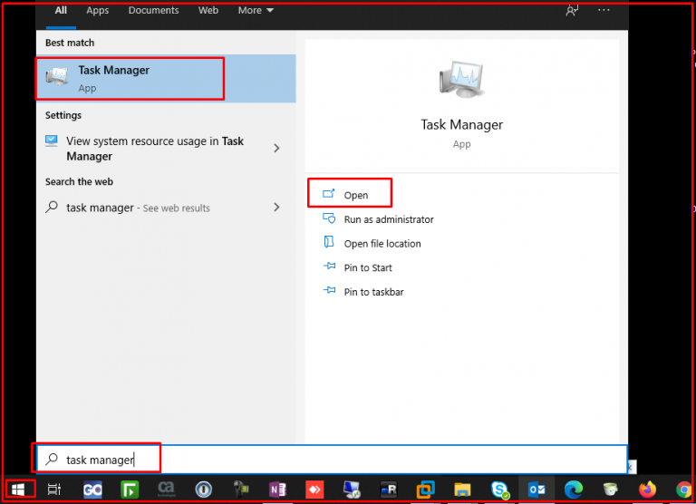This screenshot has width=696, height=504.
Task: Open the green bucket taskbar icon
Action: (611, 489)
